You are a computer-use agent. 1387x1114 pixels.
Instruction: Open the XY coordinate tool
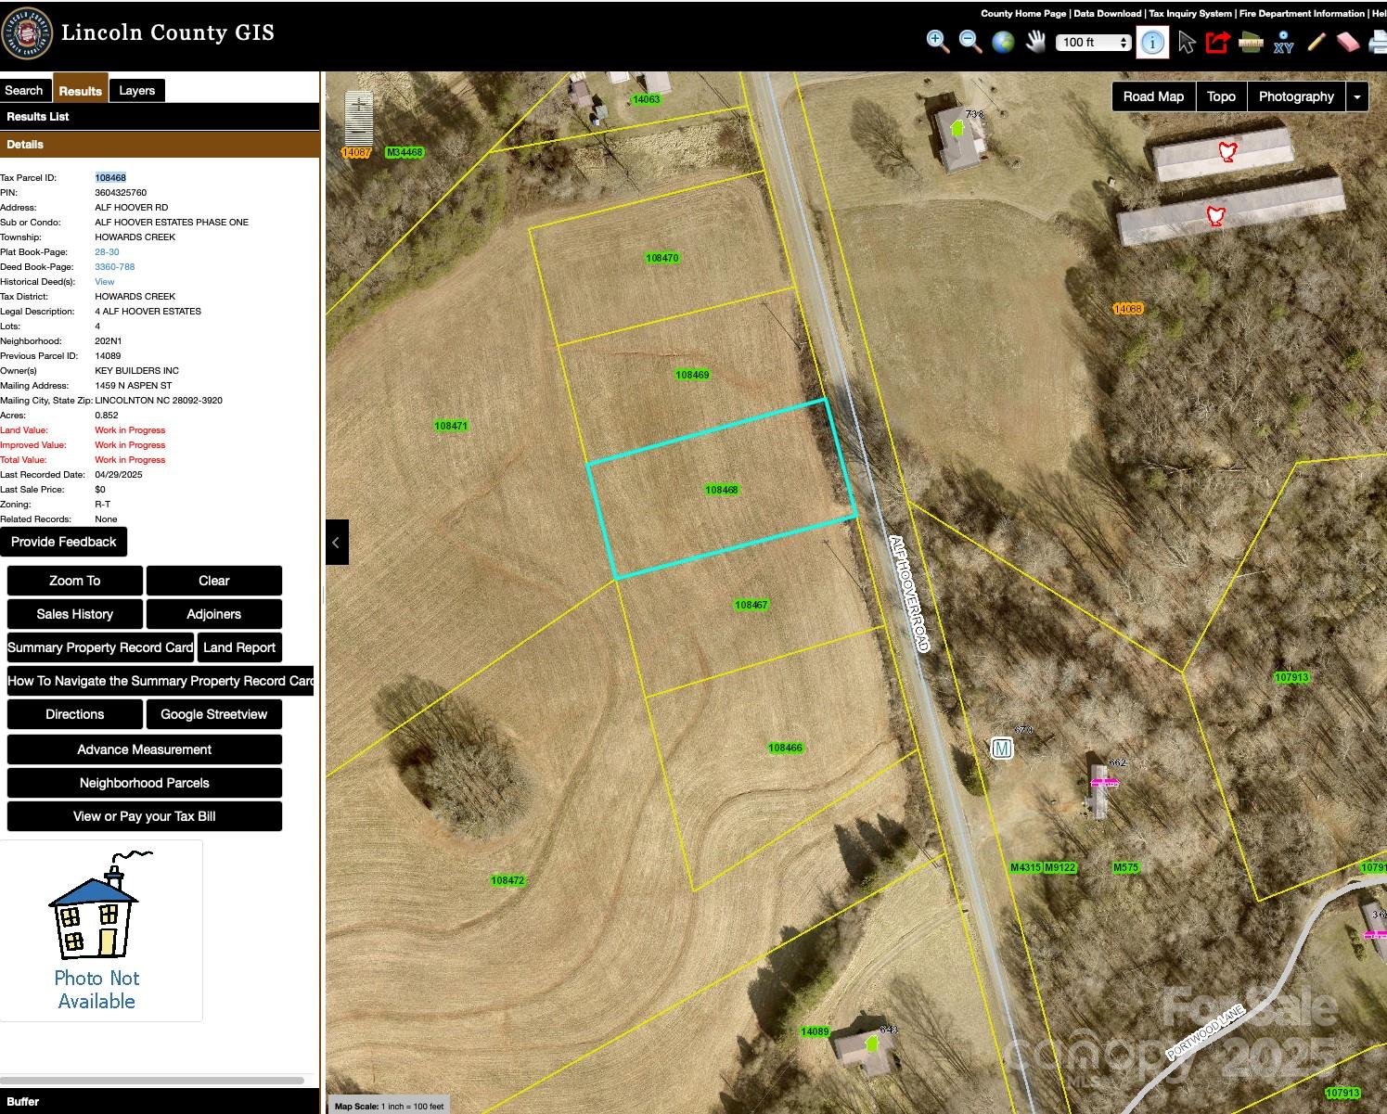[1284, 42]
